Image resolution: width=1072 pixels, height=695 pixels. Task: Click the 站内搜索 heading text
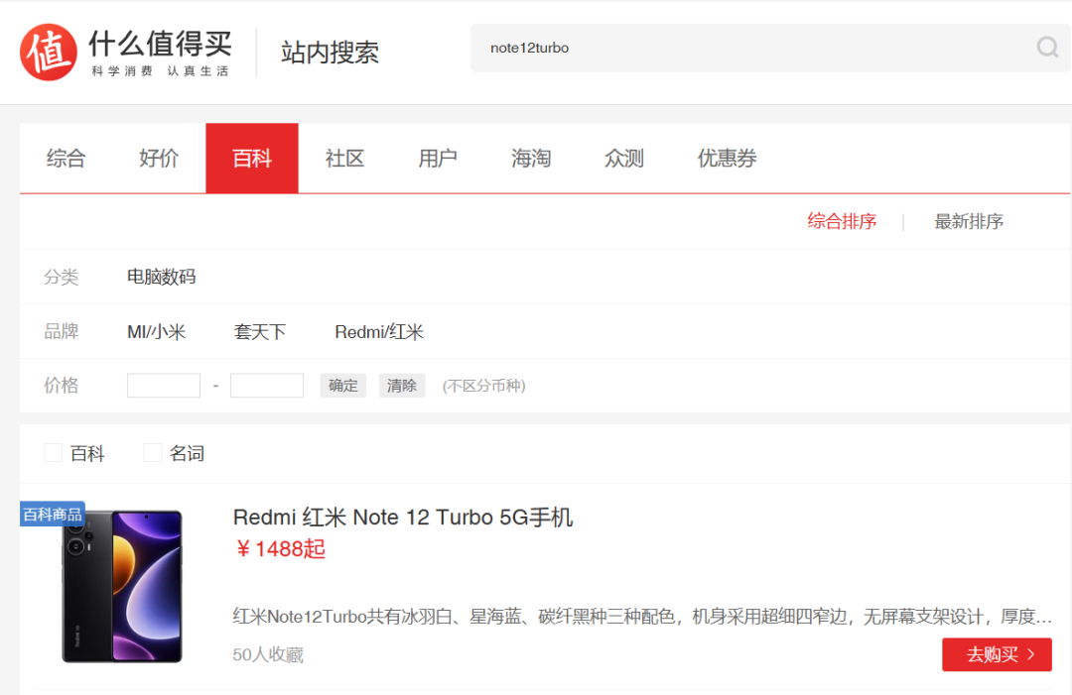[330, 53]
